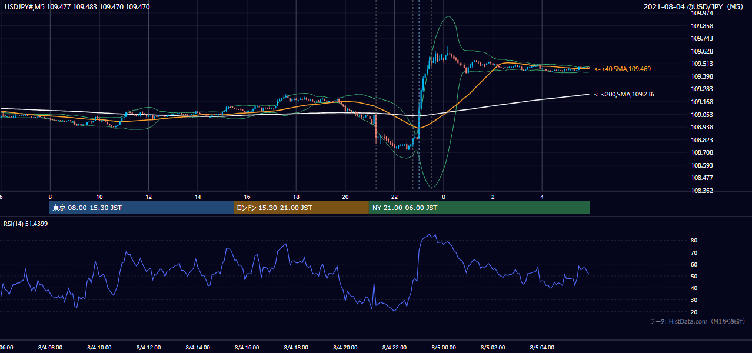Click the 8/4 22:00 time axis label
Viewport: 752px width, 353px height.
point(395,347)
